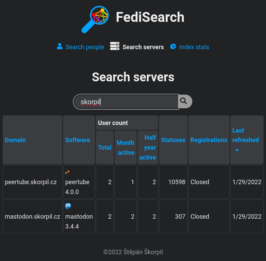Click the server stack icon
This screenshot has height=261, width=266.
coord(115,46)
